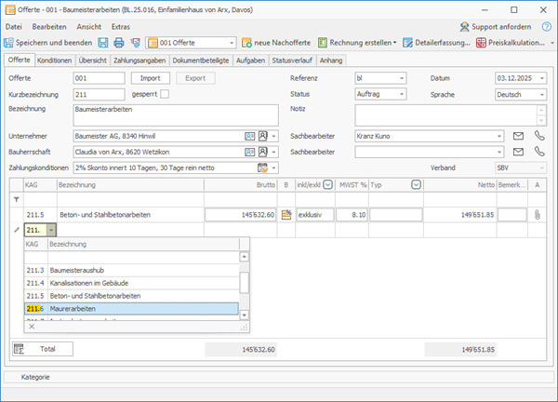The height and width of the screenshot is (402, 558).
Task: Open the Datei menu
Action: click(14, 27)
